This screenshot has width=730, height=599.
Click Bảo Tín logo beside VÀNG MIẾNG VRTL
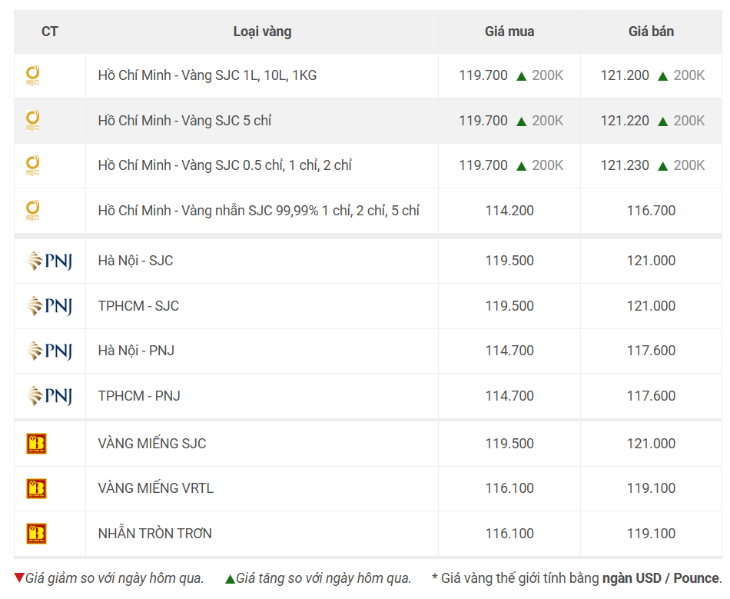click(36, 488)
